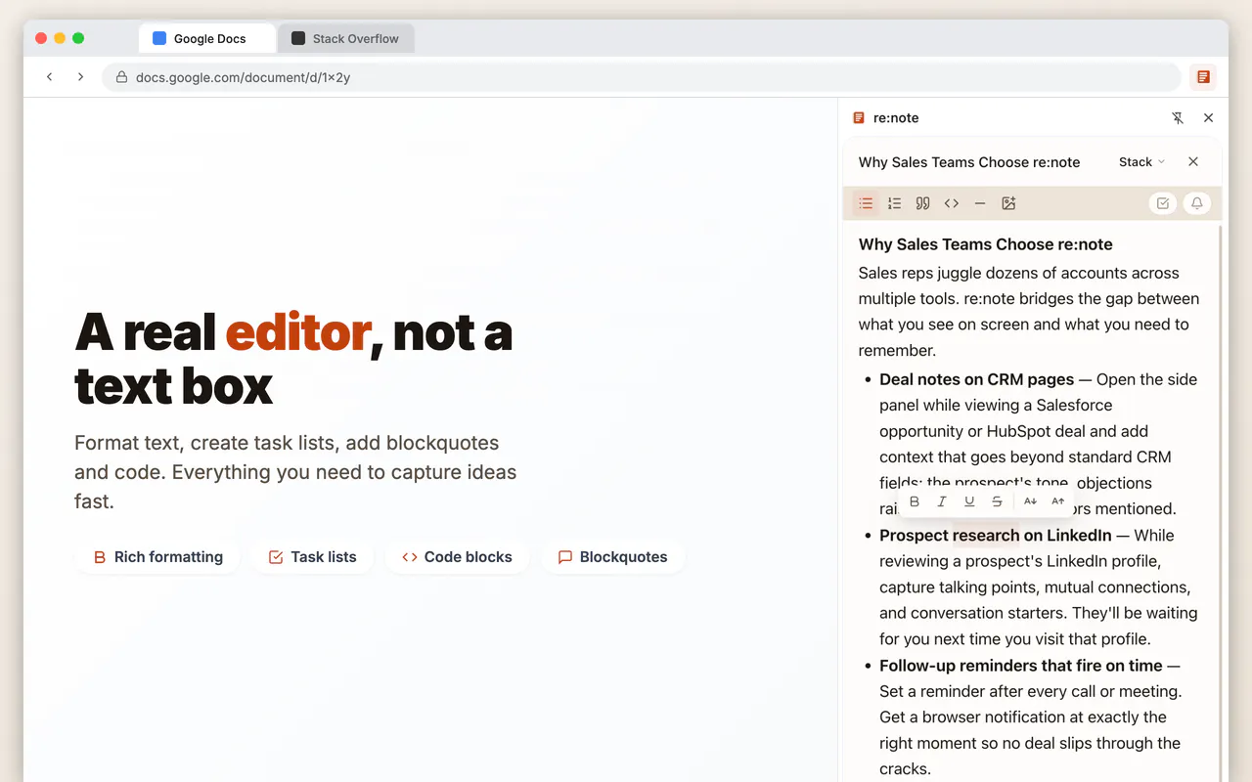Click the 'Format text, create task lists' subtitle
The width and height of the screenshot is (1252, 782).
tap(295, 472)
